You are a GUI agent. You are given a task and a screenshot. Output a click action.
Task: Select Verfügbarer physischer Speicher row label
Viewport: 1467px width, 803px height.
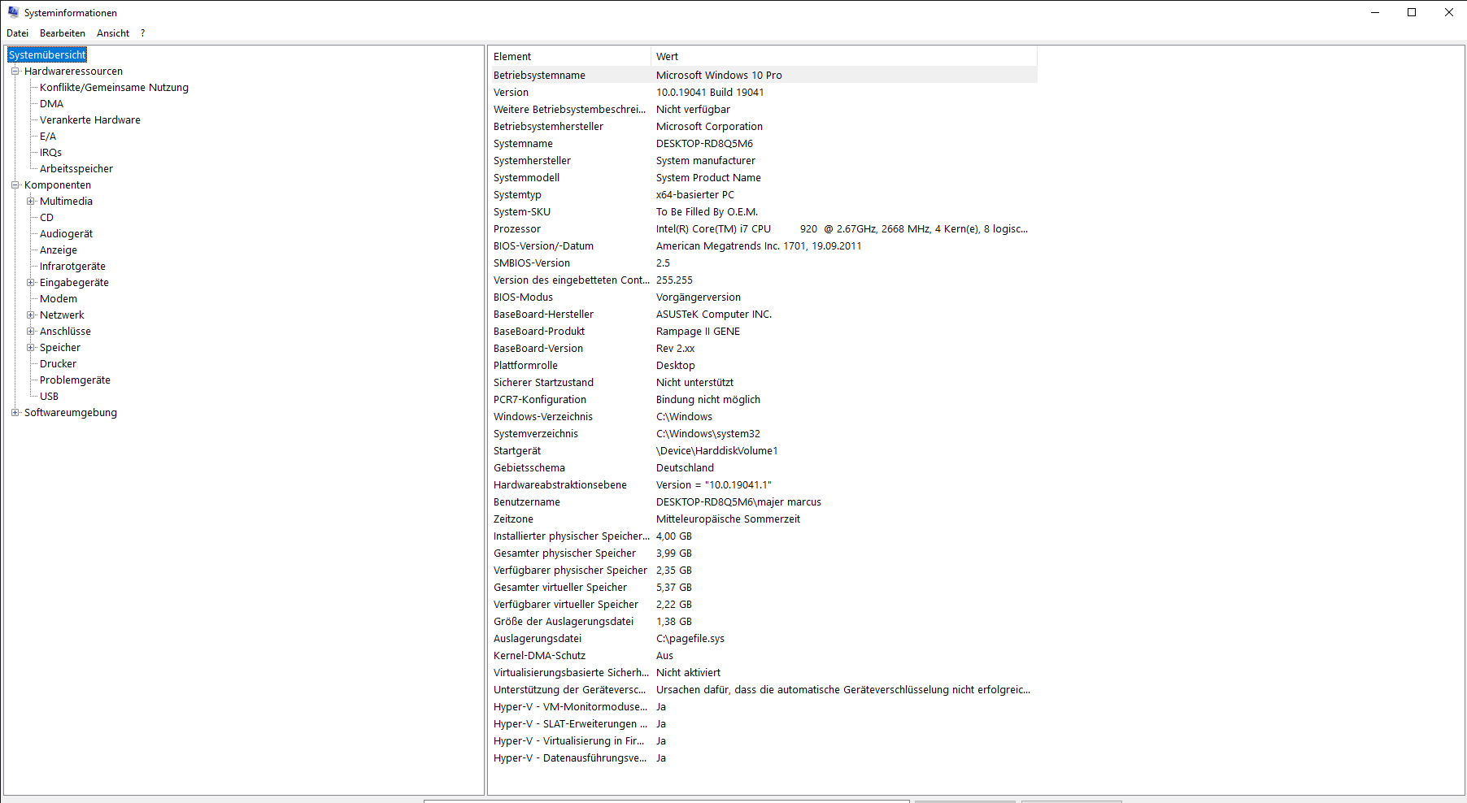click(x=570, y=570)
